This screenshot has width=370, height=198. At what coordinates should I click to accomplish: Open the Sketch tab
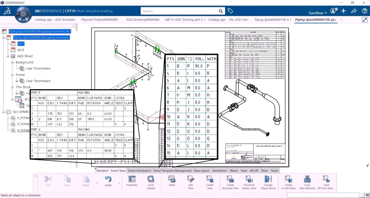[234, 171]
